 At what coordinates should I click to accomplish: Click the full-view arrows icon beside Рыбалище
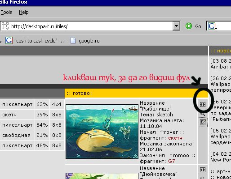(x=203, y=104)
